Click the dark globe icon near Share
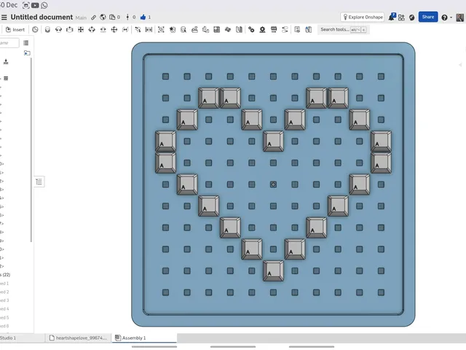 coord(411,17)
